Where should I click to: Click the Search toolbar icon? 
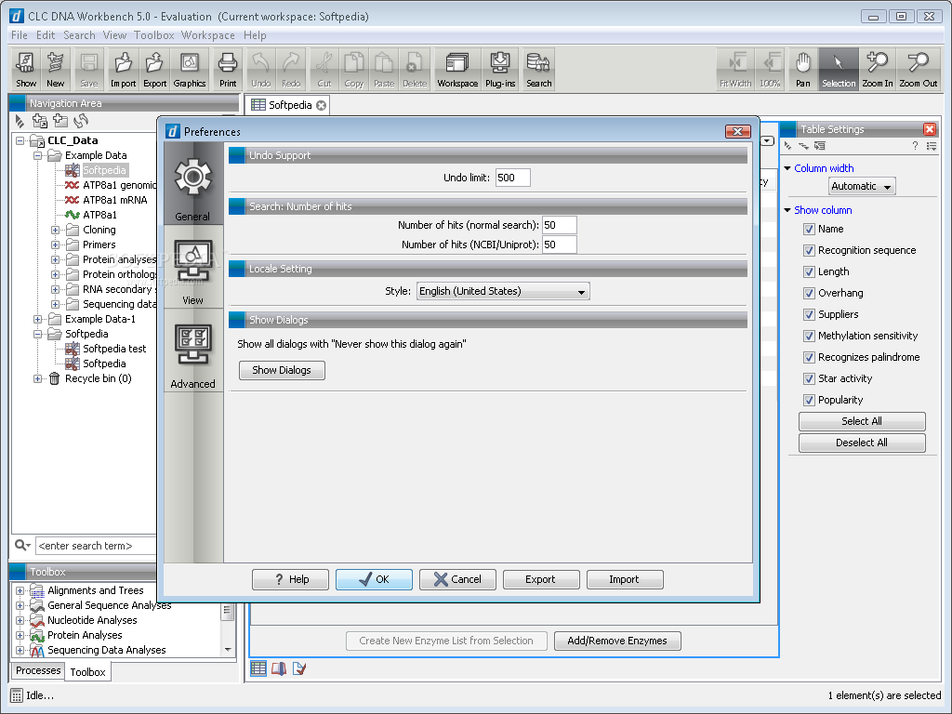pyautogui.click(x=538, y=69)
